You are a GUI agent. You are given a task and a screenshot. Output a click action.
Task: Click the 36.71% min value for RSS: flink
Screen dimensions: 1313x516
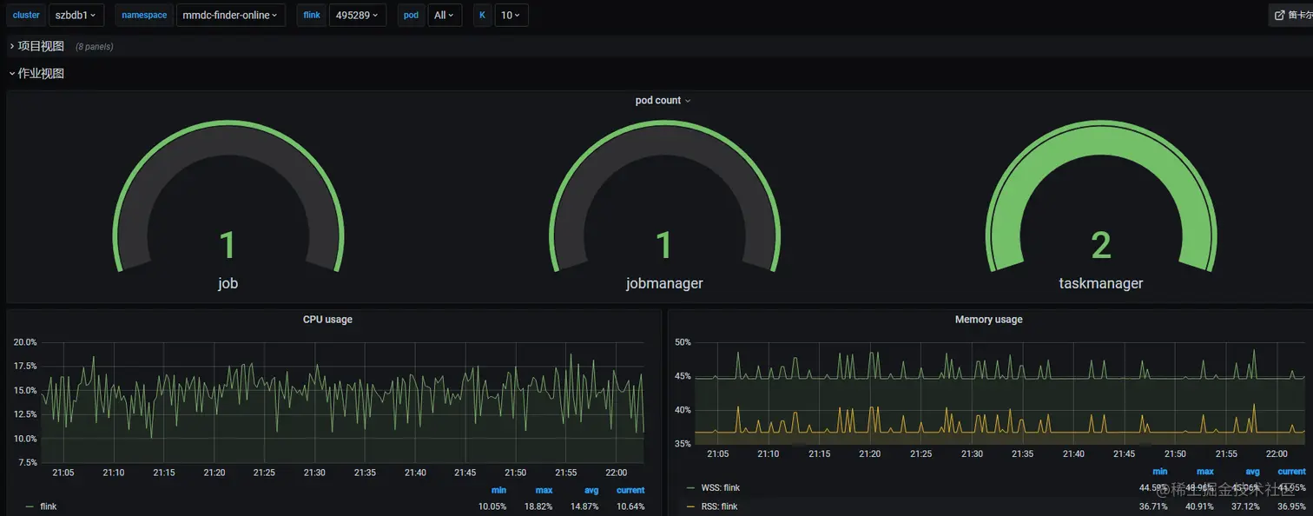click(x=1154, y=506)
